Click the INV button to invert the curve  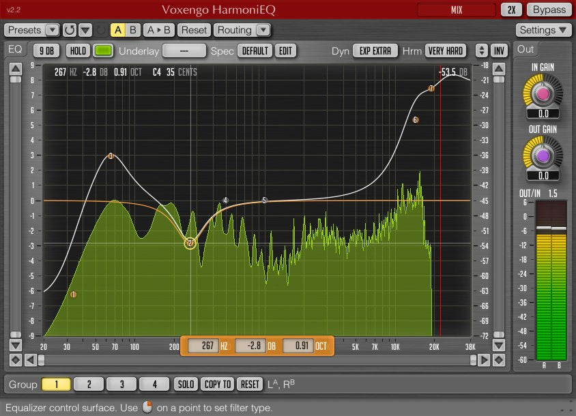[x=500, y=51]
